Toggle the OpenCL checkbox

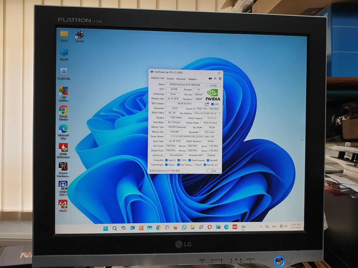[x=167, y=160]
